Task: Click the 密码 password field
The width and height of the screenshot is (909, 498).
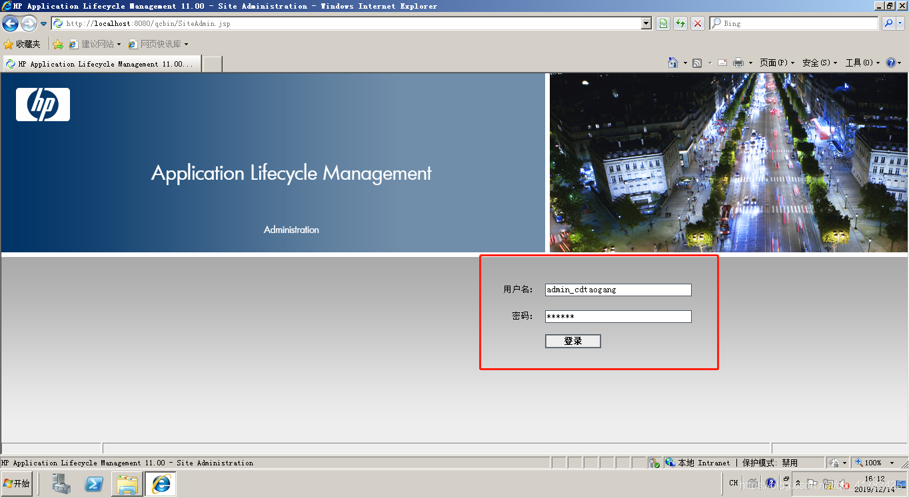Action: 618,316
